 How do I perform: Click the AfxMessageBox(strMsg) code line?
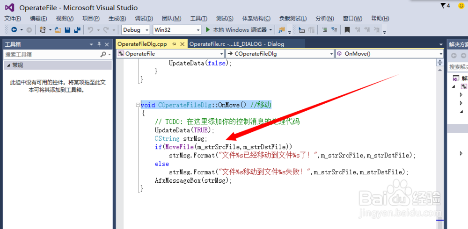[193, 180]
